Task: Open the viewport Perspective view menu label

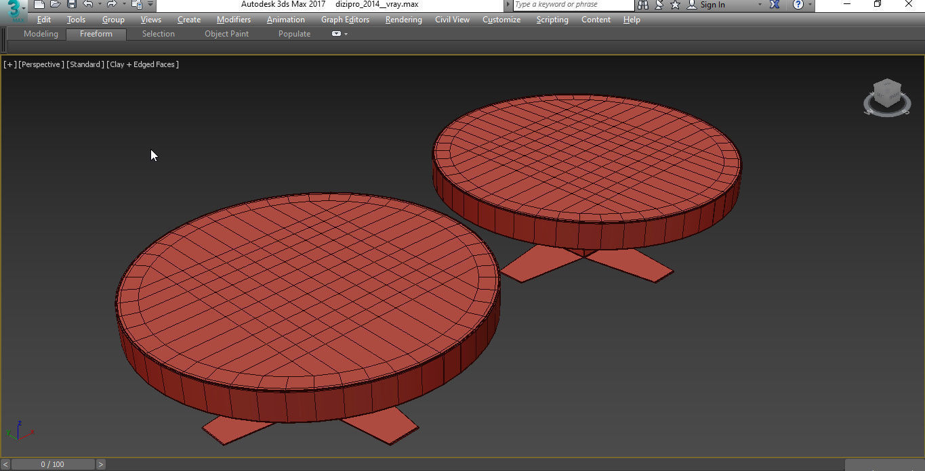Action: point(41,64)
